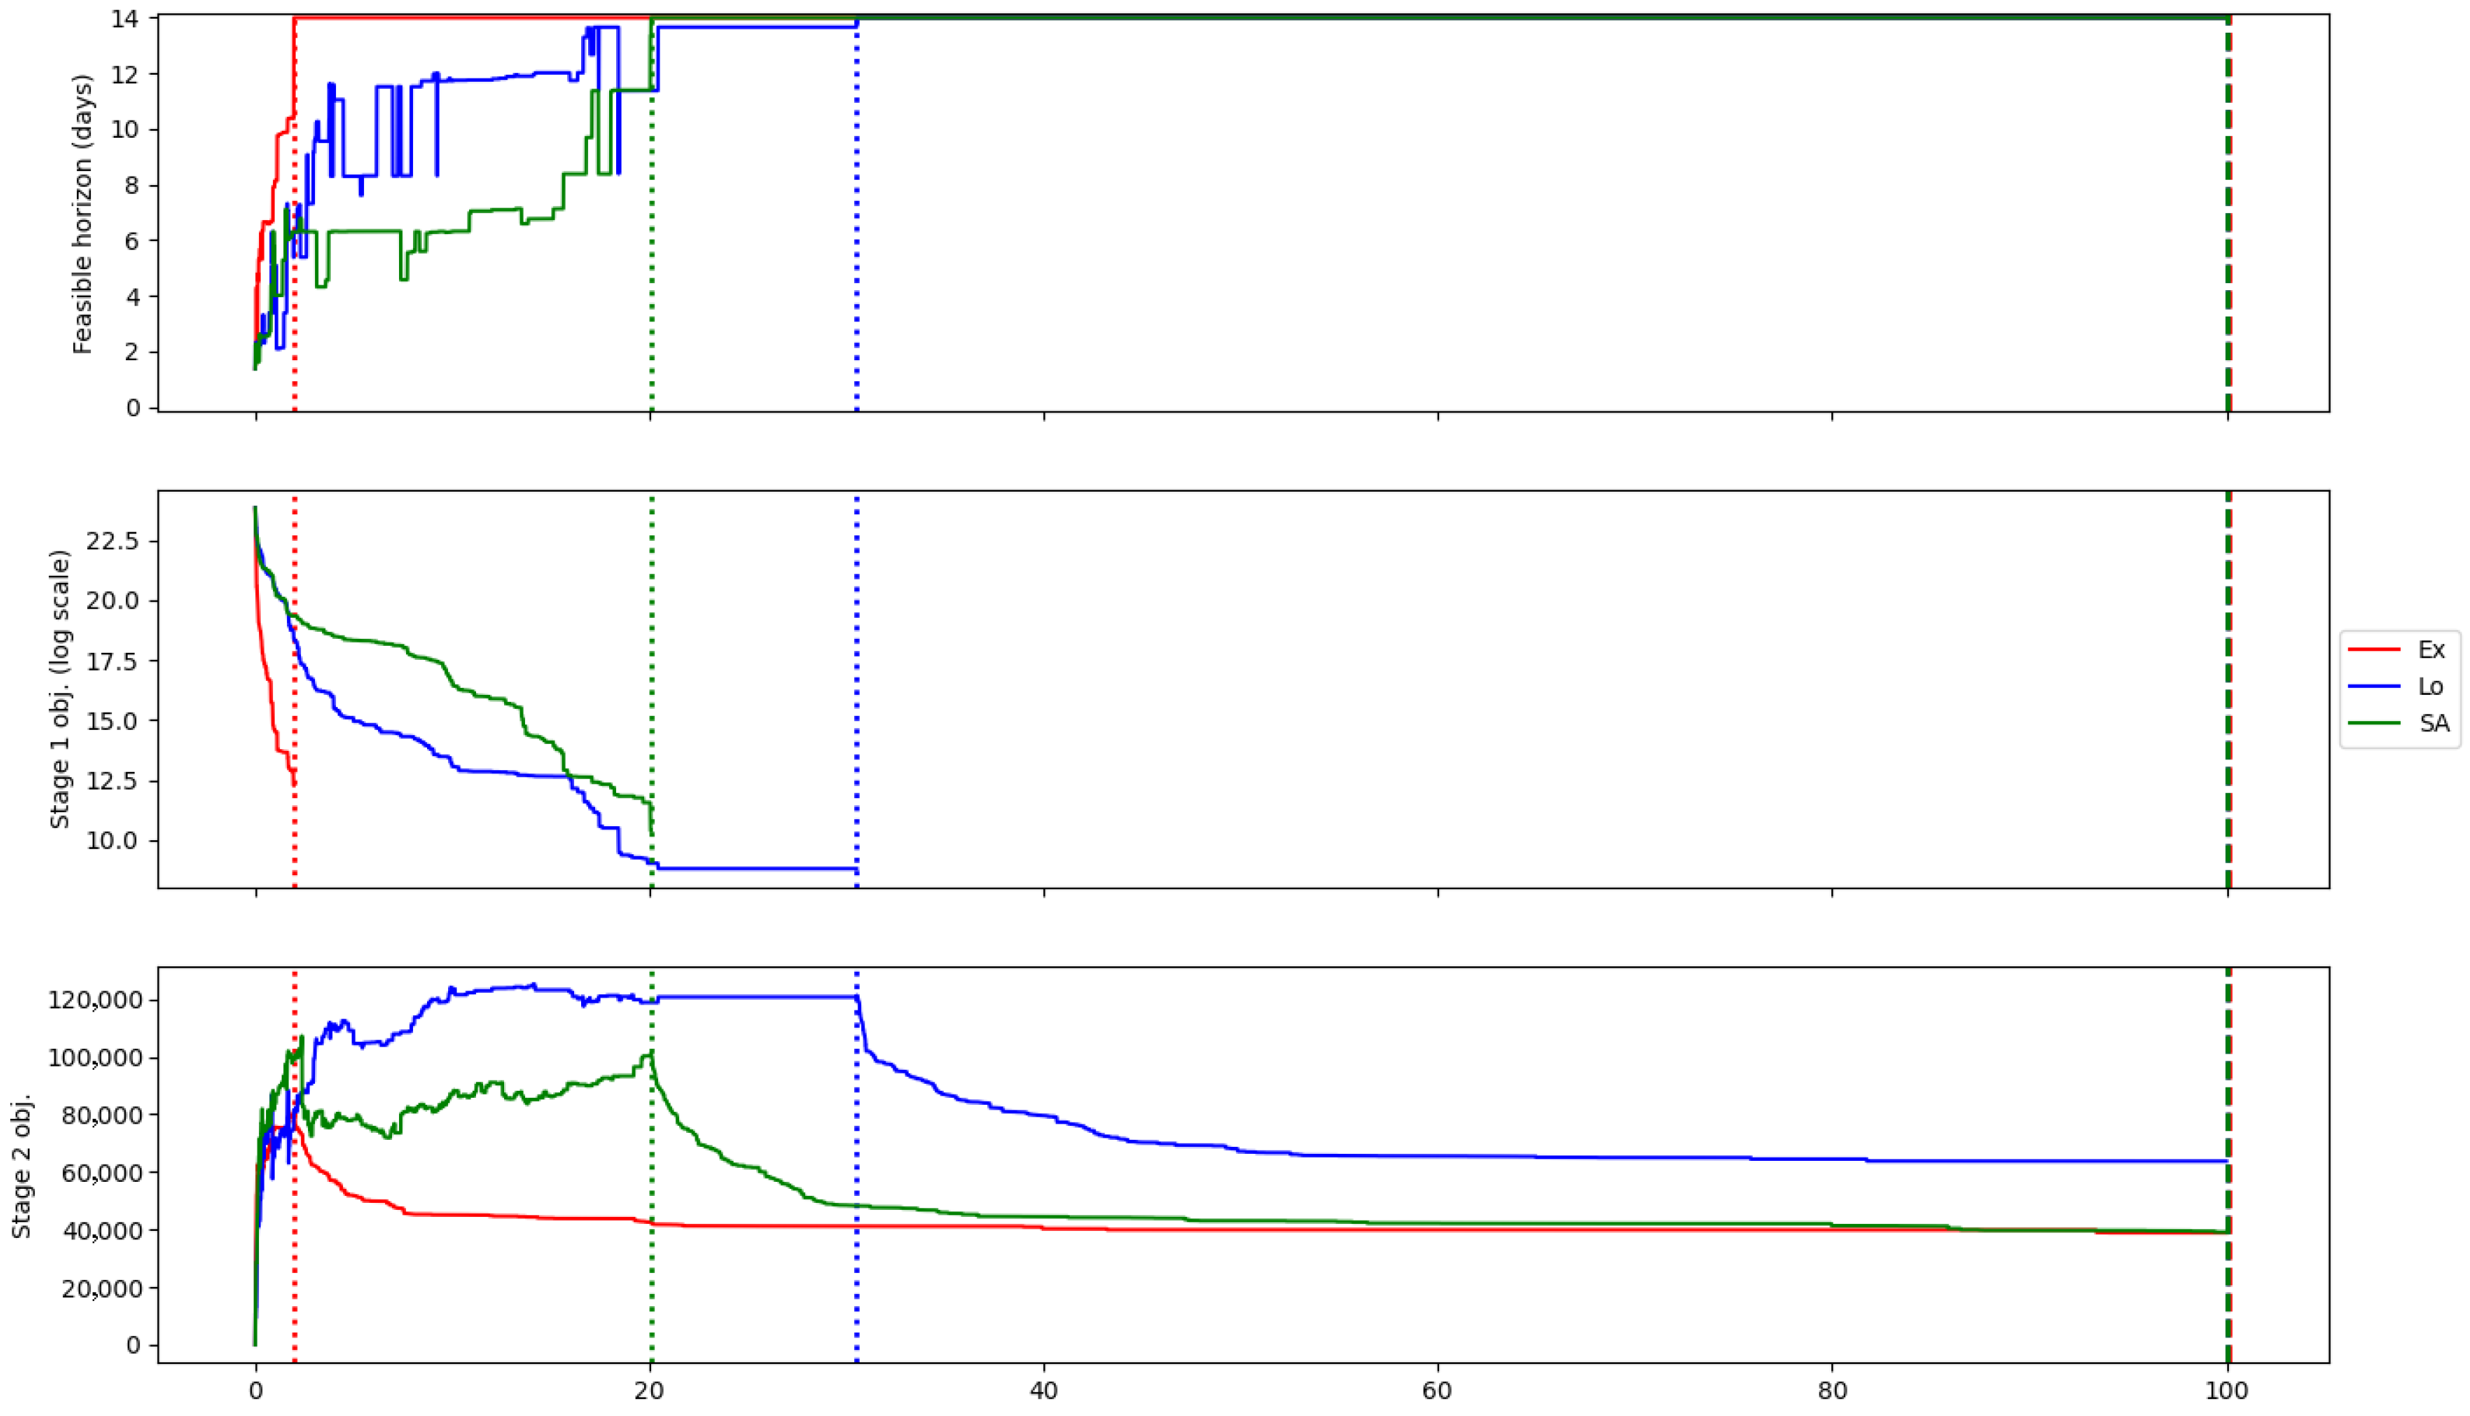Viewport: 2470px width, 1416px height.
Task: Click the '17.5' tick in Stage 1 plot
Action: click(114, 661)
